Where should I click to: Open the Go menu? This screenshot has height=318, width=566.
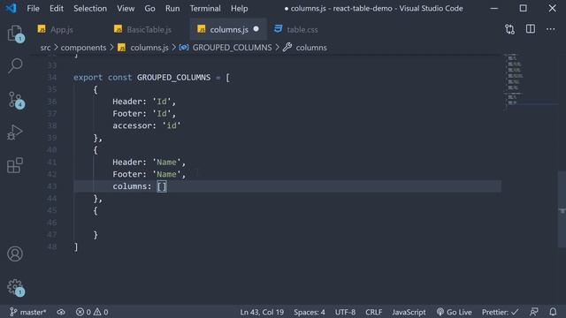point(149,8)
